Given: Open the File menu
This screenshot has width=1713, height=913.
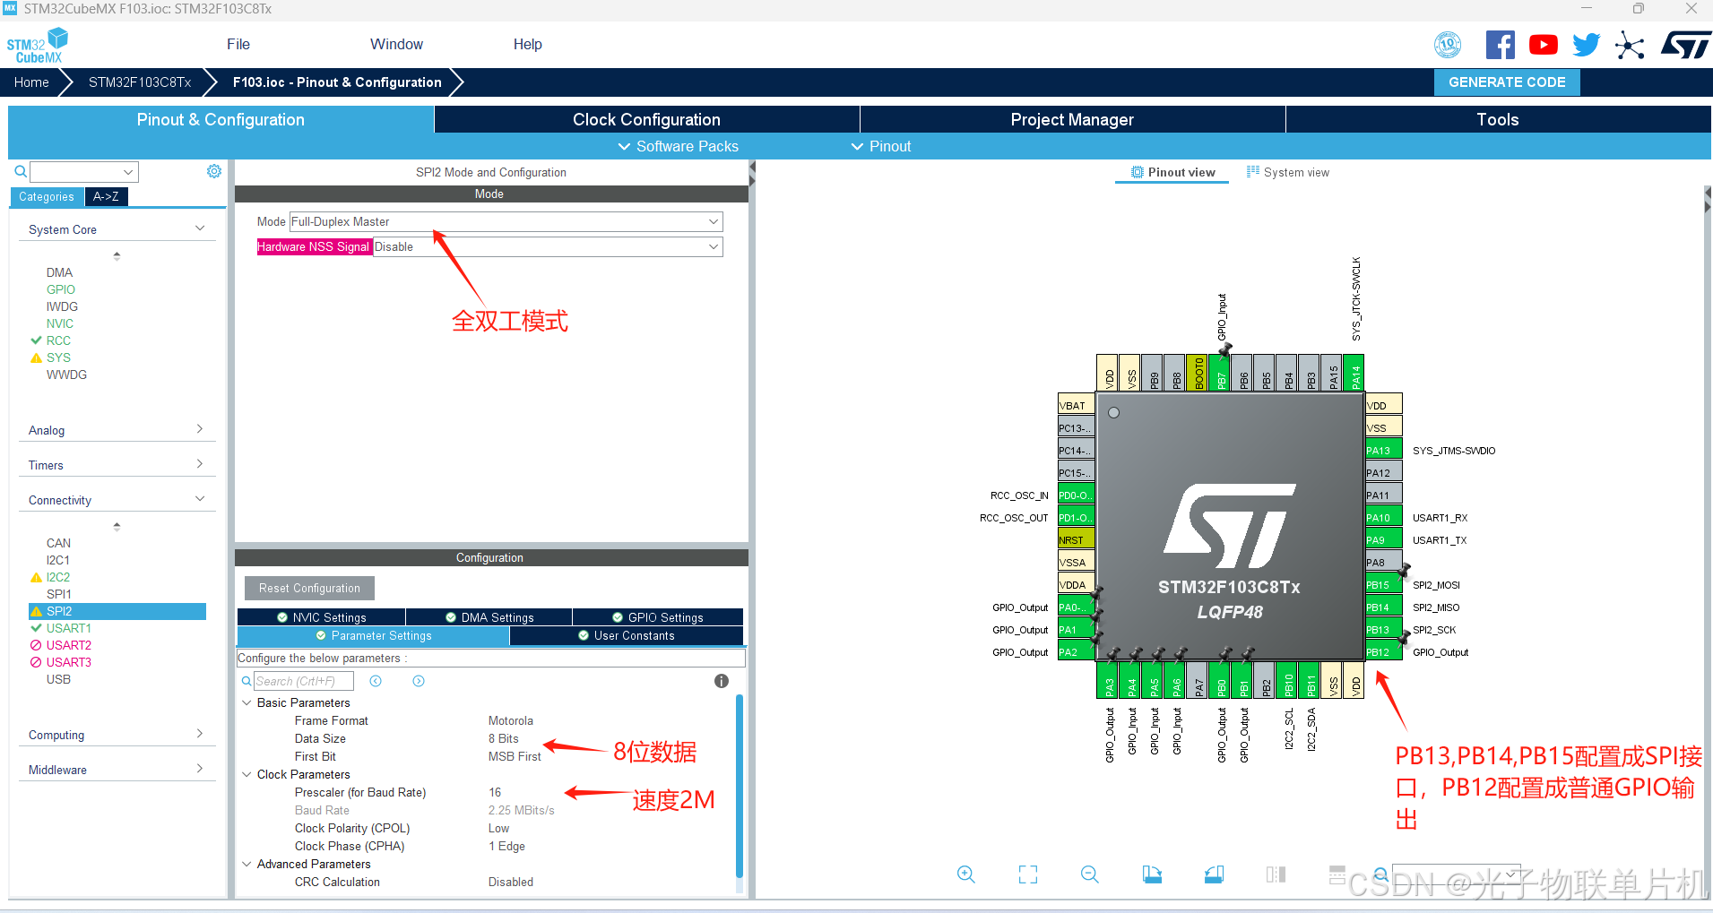Looking at the screenshot, I should 238,44.
